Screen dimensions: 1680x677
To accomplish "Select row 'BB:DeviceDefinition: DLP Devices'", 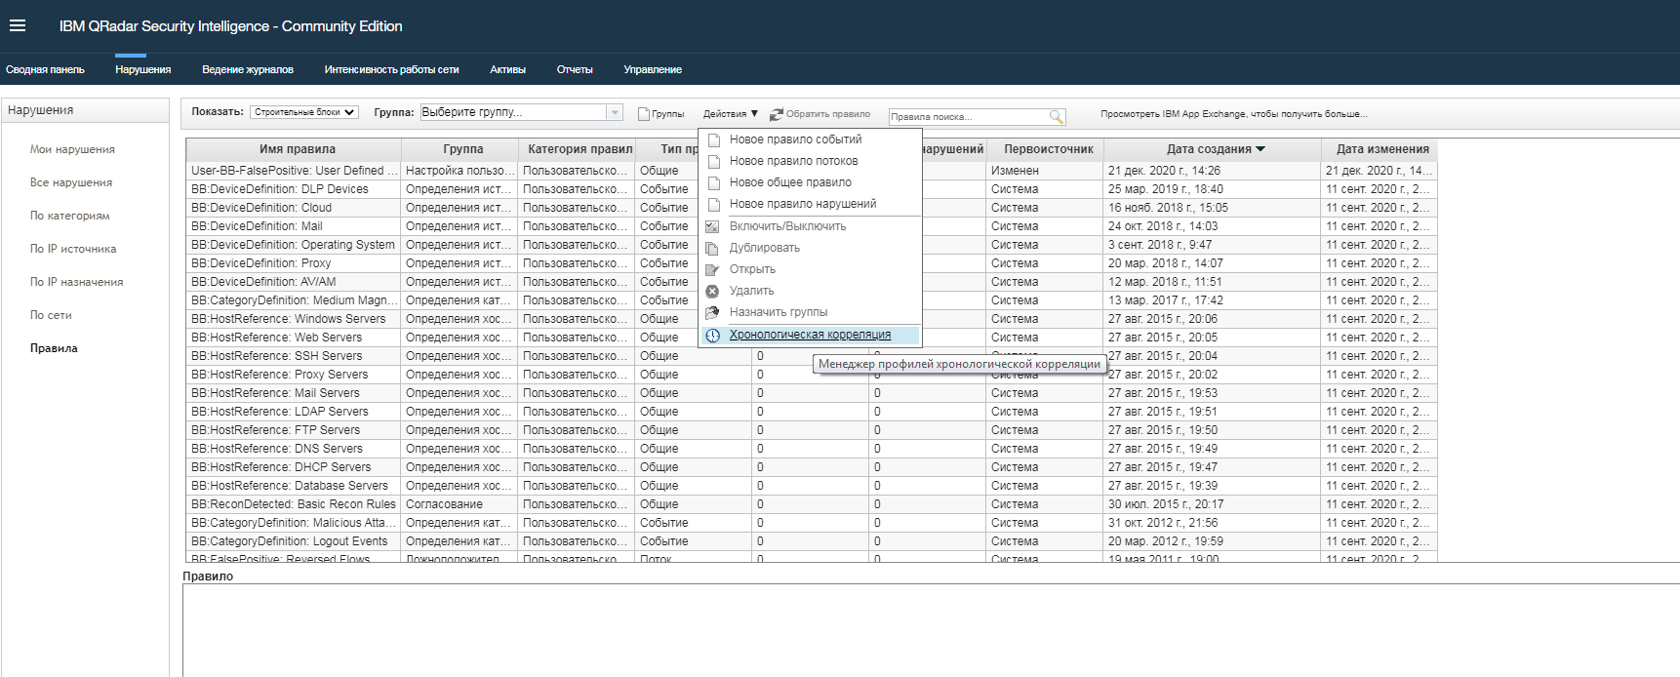I will (811, 189).
